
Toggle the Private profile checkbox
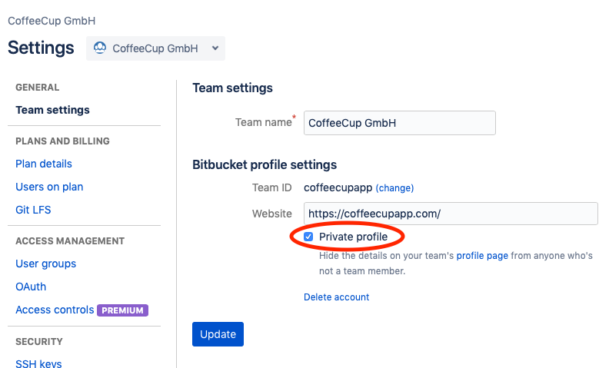coord(308,237)
